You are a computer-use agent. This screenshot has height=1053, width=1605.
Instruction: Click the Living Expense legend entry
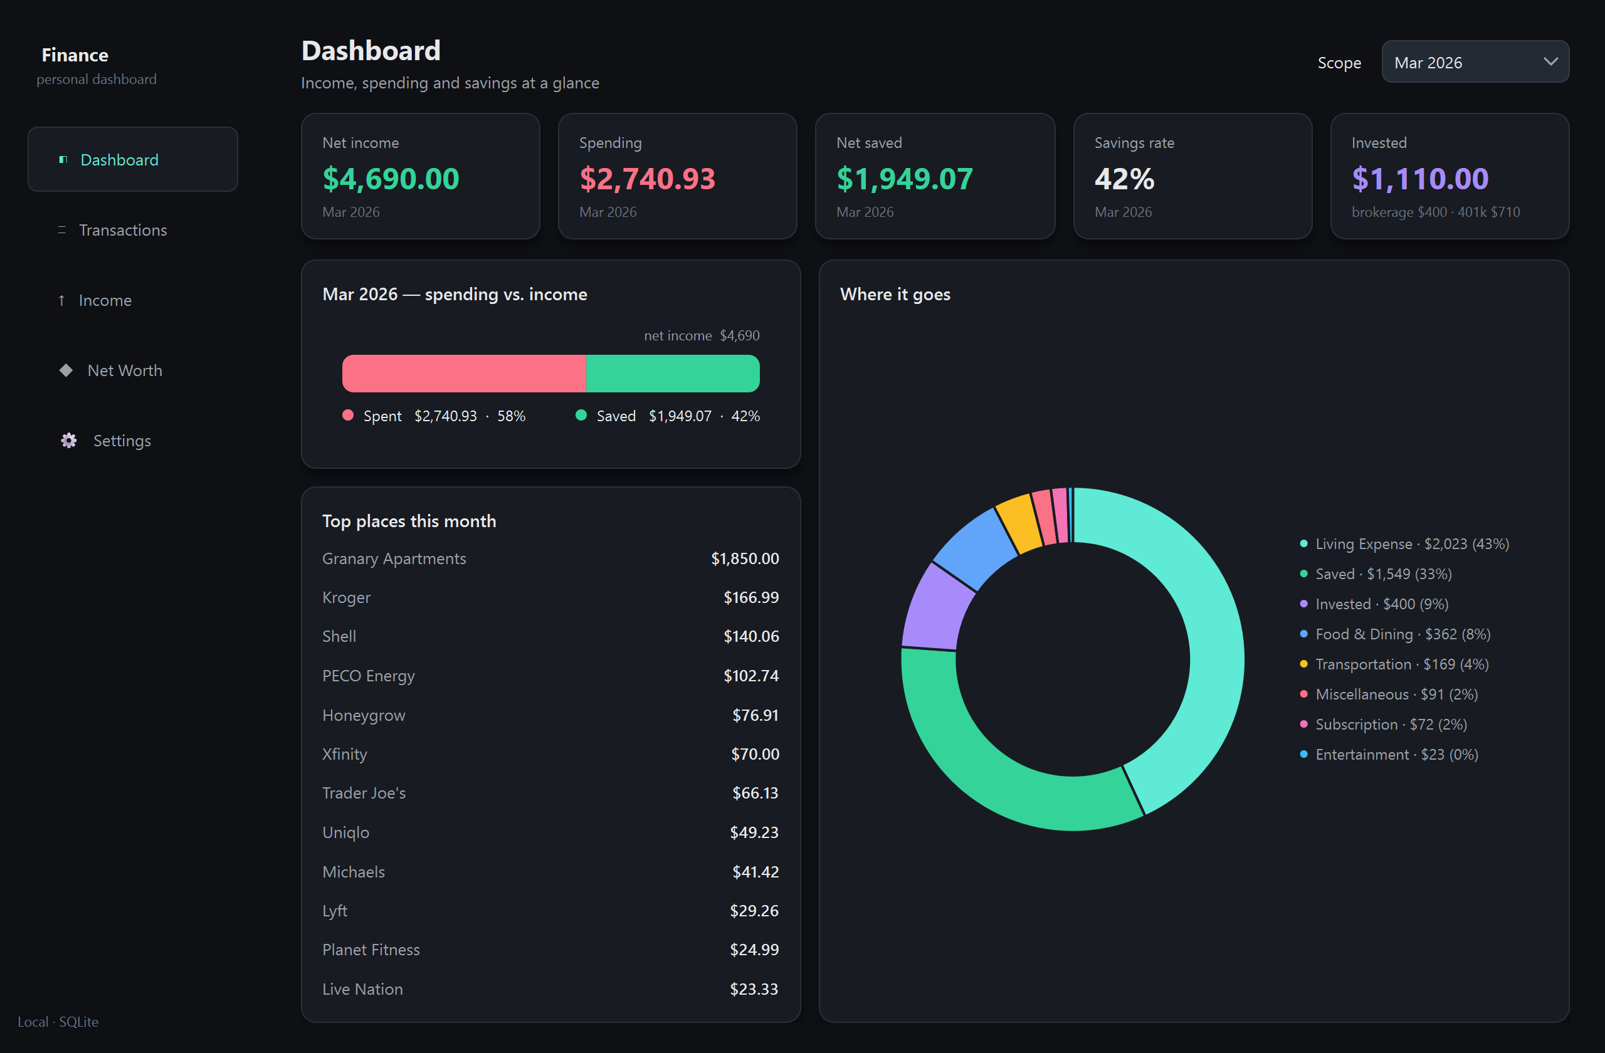(1404, 543)
